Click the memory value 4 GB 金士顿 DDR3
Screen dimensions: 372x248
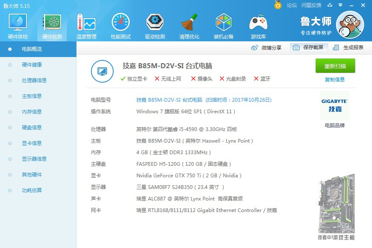tap(174, 153)
